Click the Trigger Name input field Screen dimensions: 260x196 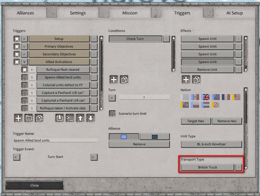55,140
